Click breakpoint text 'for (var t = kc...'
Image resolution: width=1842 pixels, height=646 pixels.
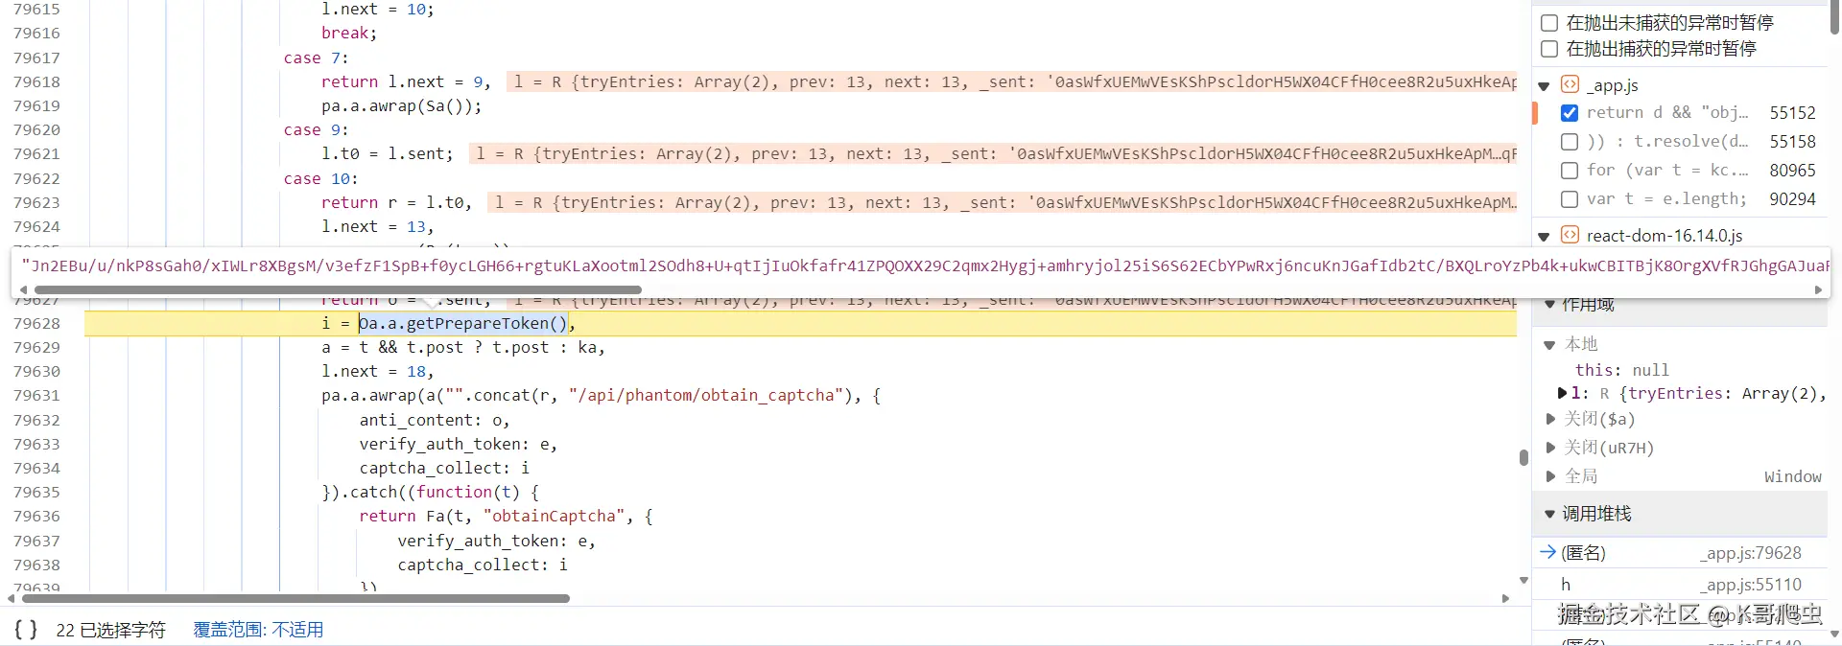click(1667, 171)
